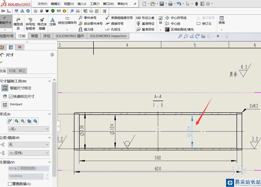261x187 pixels.
Task: Open the tolerance type dropdown showing 无
Action: click(28, 144)
